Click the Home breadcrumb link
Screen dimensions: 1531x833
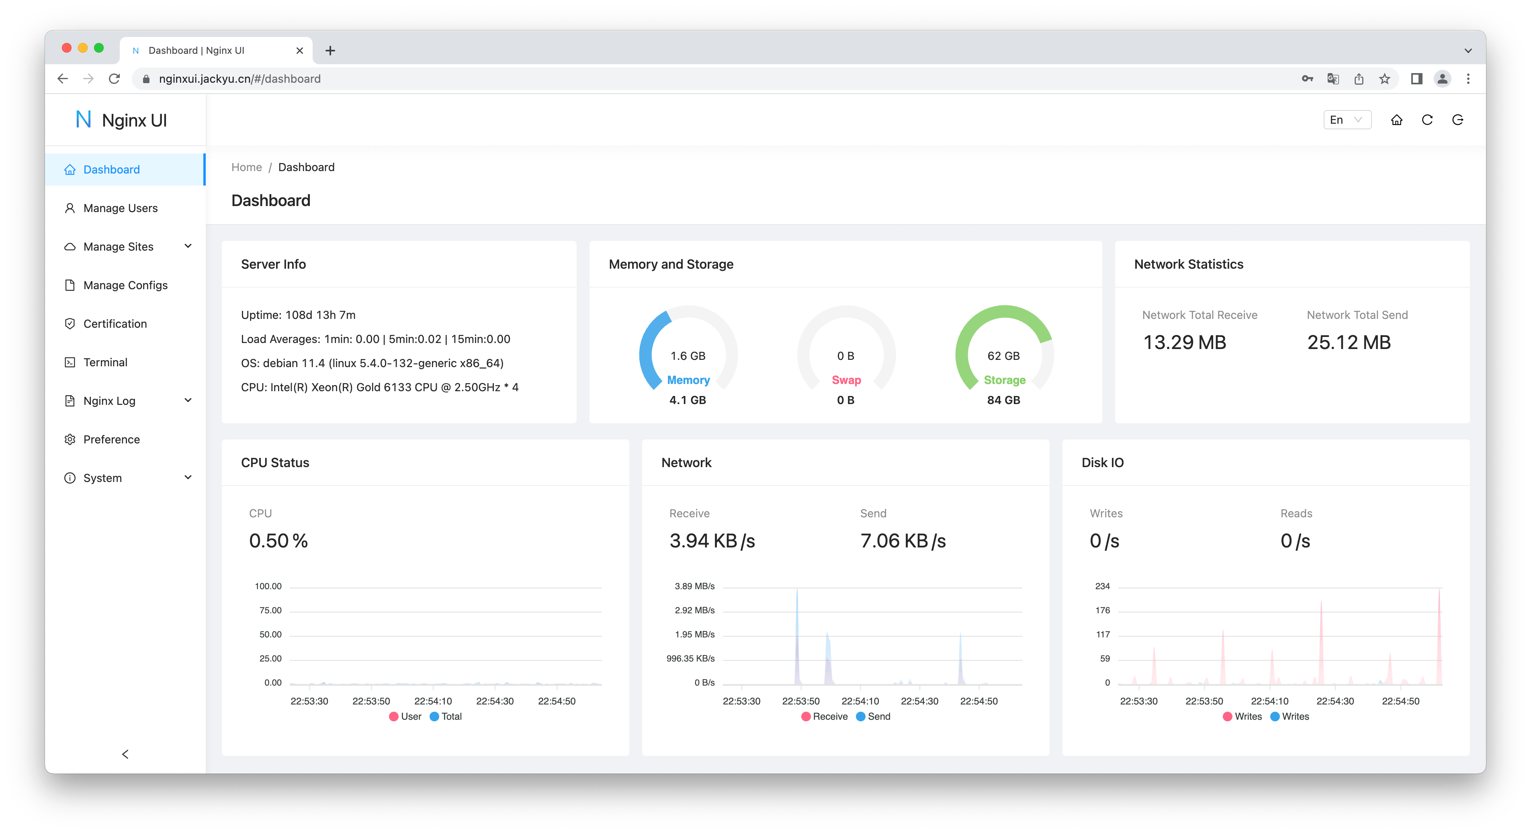pyautogui.click(x=246, y=167)
